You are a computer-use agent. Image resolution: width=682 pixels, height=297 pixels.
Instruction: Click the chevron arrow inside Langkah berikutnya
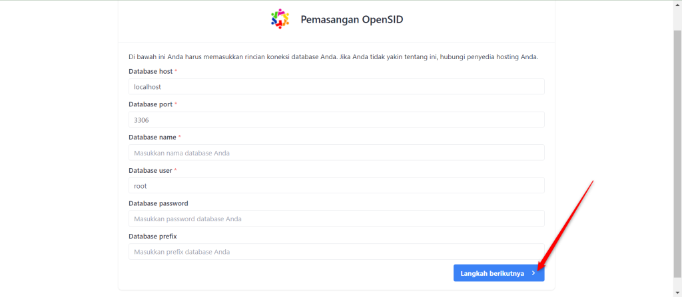coord(533,273)
